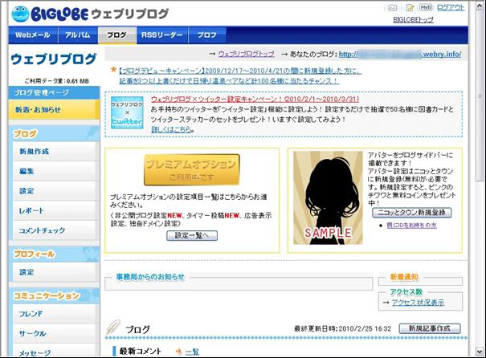The width and height of the screenshot is (486, 358).
Task: Click the orange arrow icon beside 一覧
Action: coord(178,352)
